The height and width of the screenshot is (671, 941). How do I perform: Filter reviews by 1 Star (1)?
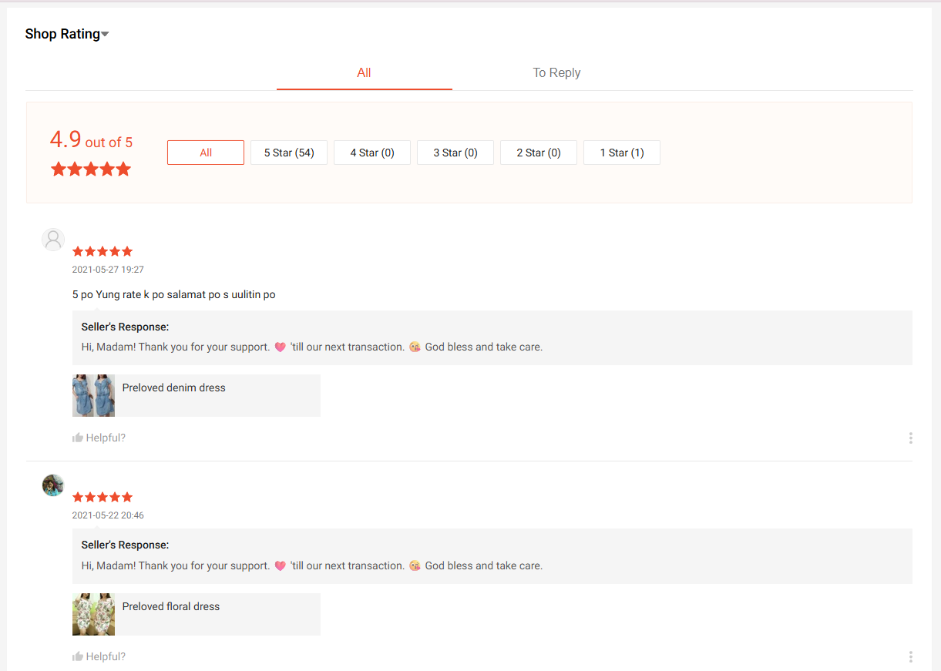point(622,153)
